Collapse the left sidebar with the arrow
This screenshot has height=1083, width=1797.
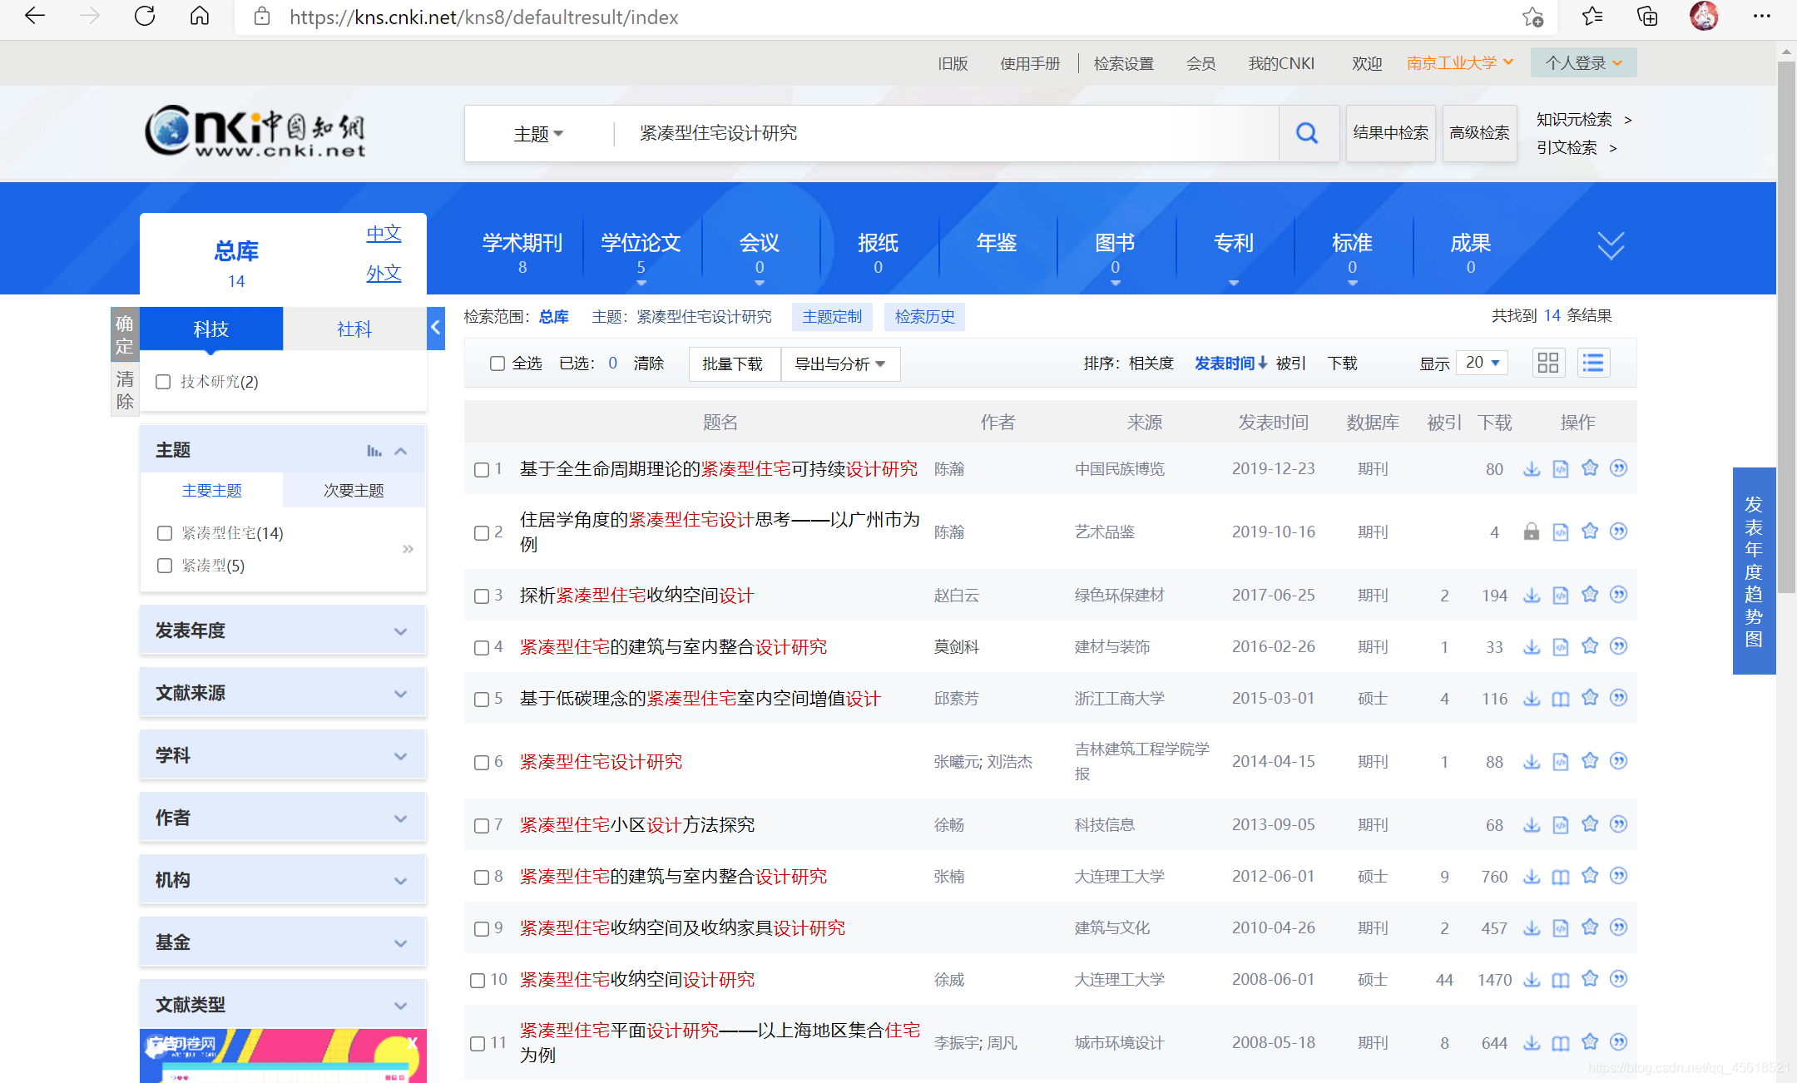(435, 328)
